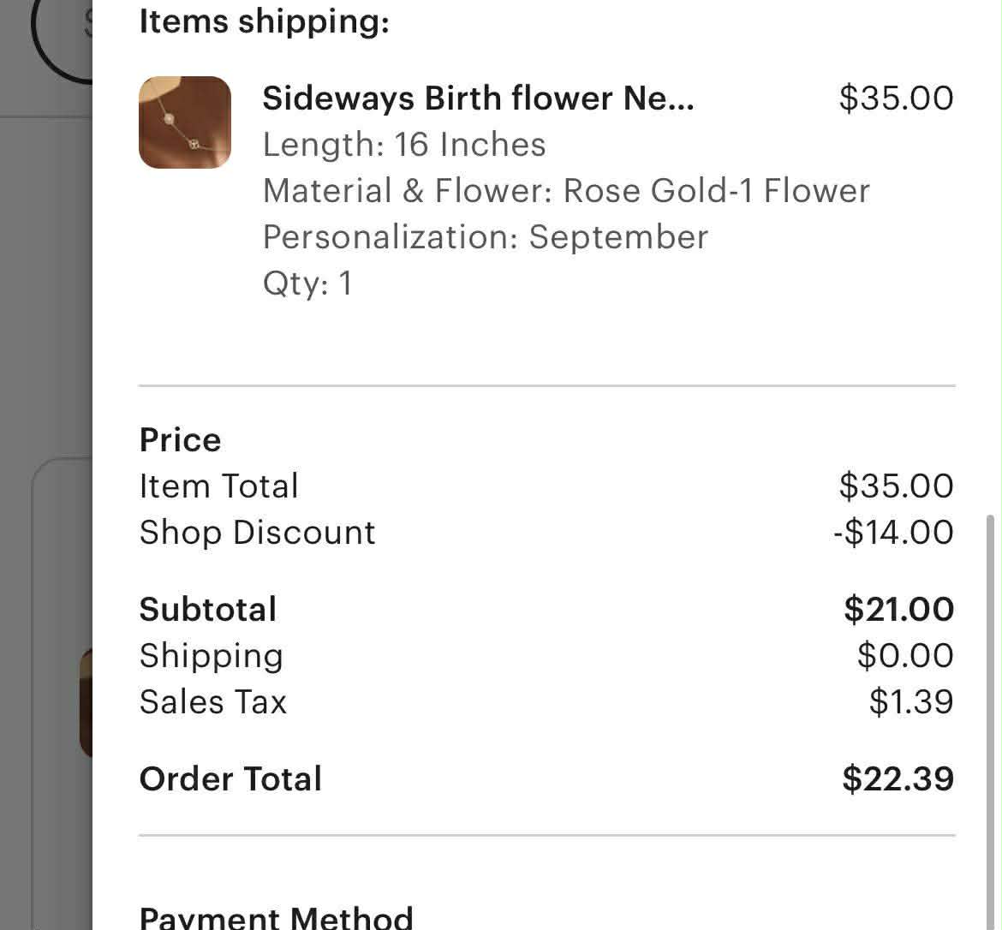The width and height of the screenshot is (1002, 930).
Task: Click the Order Total $22.39 amount
Action: pyautogui.click(x=898, y=779)
